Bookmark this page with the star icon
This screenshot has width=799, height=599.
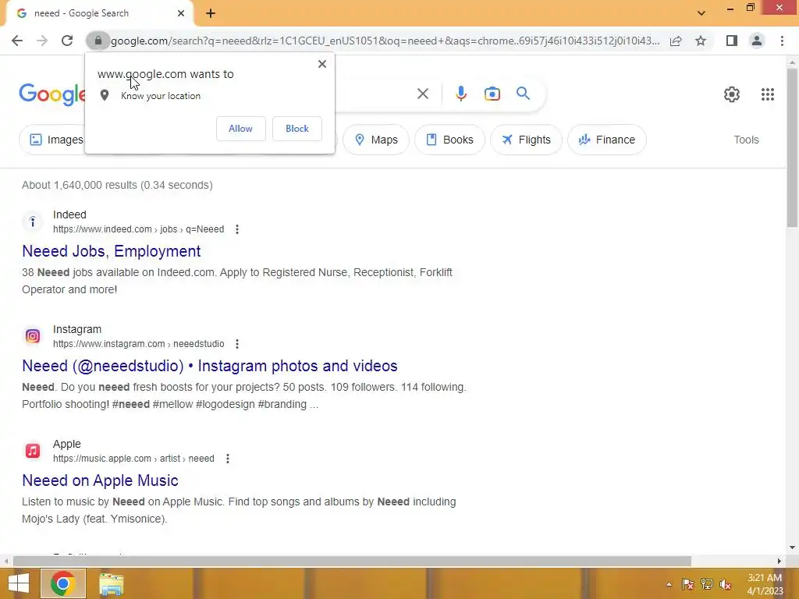point(701,41)
